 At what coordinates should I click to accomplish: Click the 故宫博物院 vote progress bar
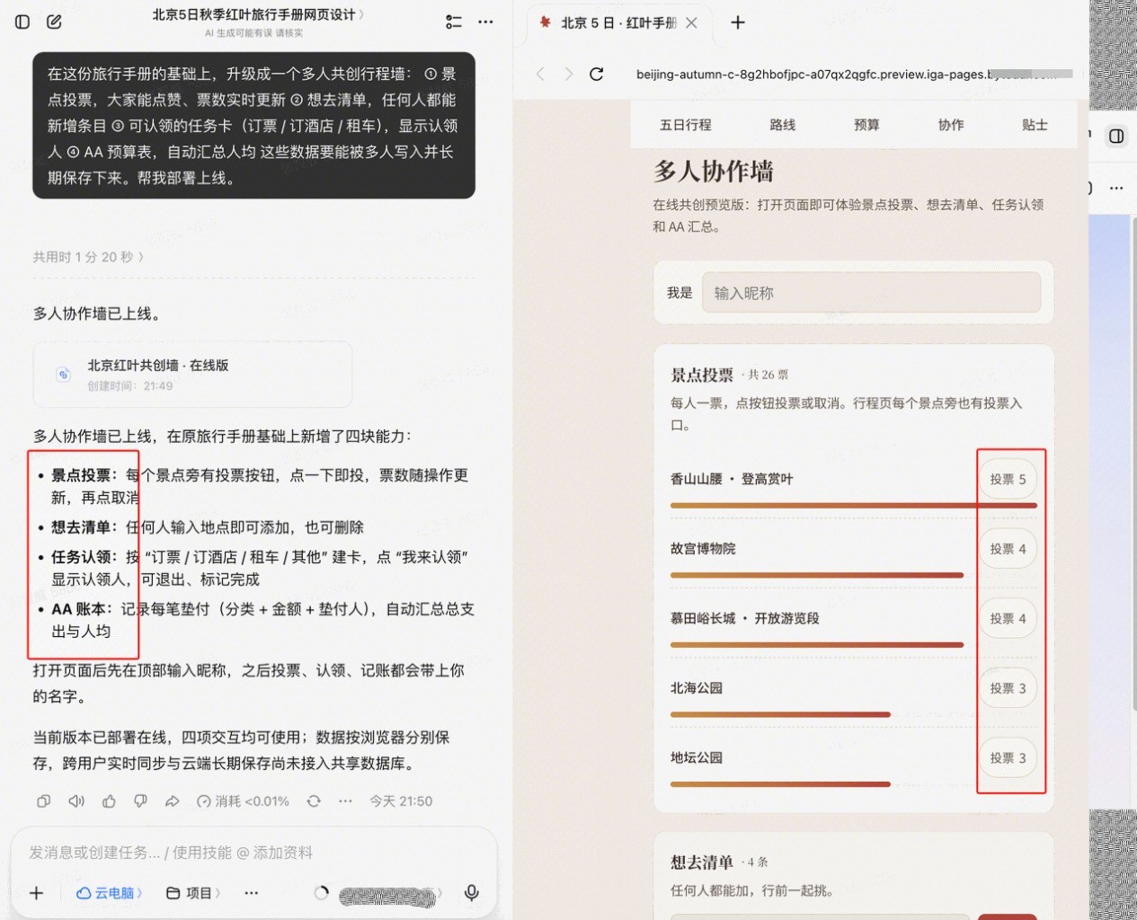tap(817, 575)
